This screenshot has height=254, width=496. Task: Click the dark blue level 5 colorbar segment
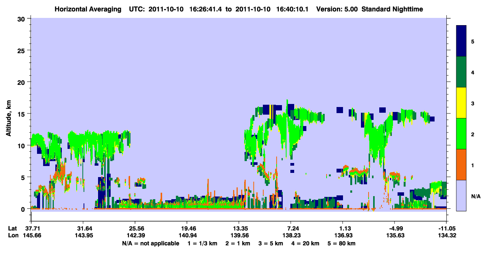tap(461, 41)
